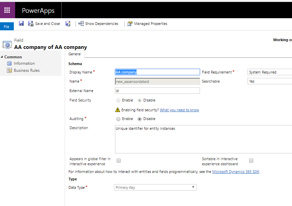This screenshot has height=206, width=292.
Task: Open the File menu
Action: (7, 27)
